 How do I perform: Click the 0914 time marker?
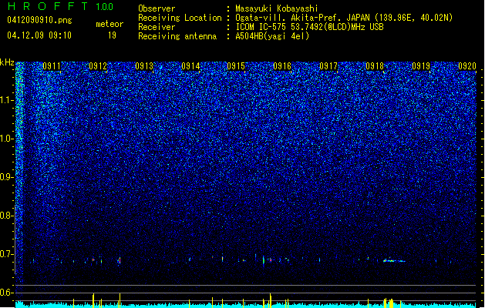pos(190,66)
